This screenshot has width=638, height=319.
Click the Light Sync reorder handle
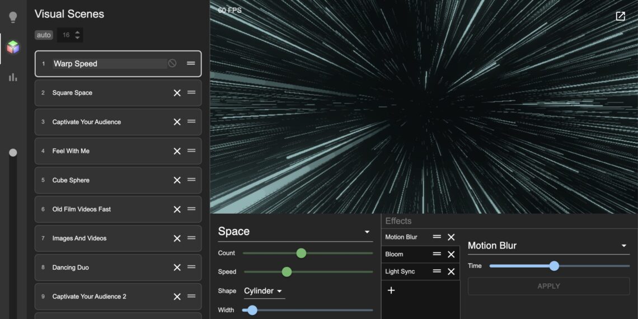point(437,271)
